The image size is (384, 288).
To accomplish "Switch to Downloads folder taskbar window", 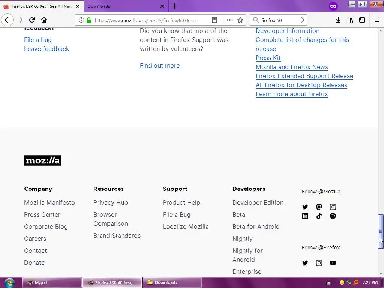I will tap(172, 283).
